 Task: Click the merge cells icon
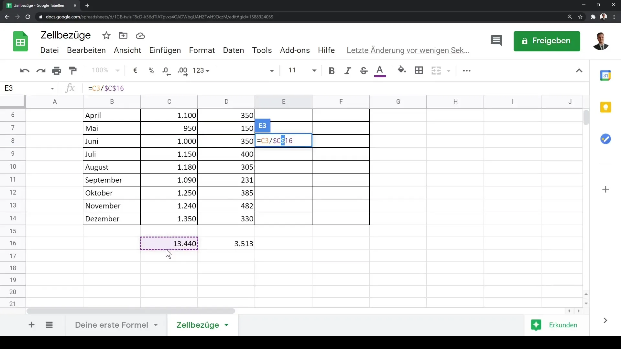pyautogui.click(x=437, y=70)
